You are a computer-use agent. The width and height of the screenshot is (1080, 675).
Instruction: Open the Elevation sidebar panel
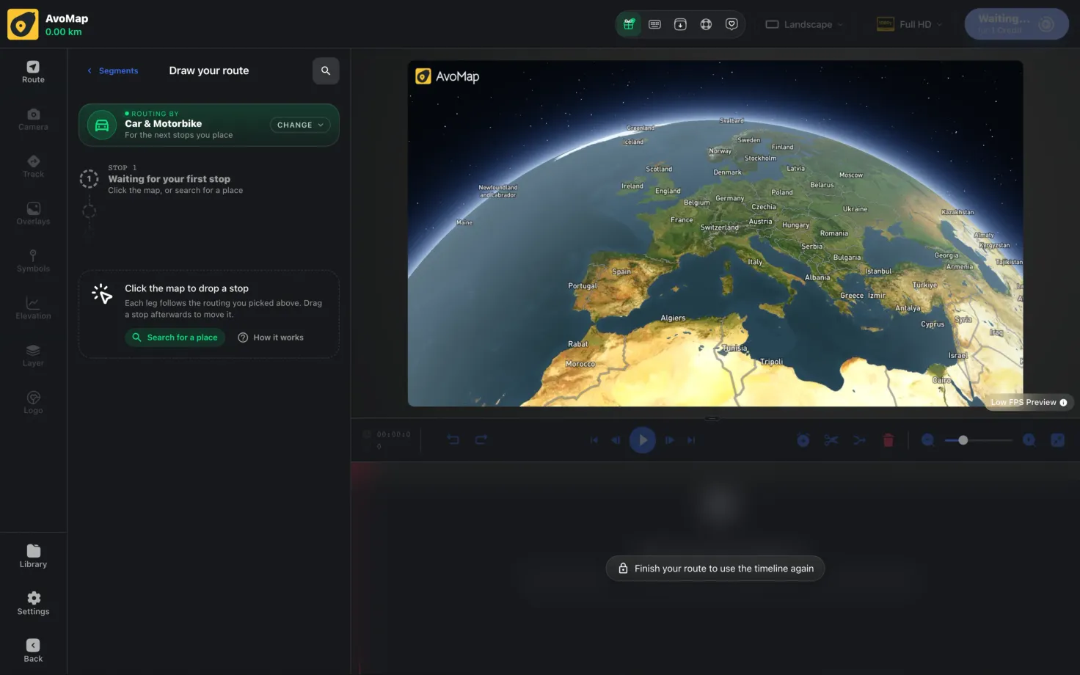33,309
